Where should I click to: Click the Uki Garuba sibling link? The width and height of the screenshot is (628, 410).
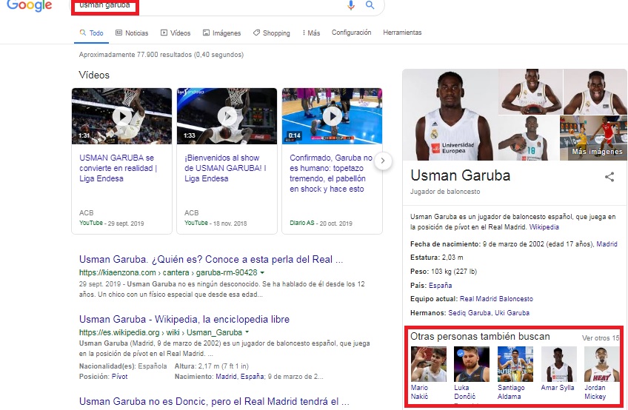(x=512, y=313)
